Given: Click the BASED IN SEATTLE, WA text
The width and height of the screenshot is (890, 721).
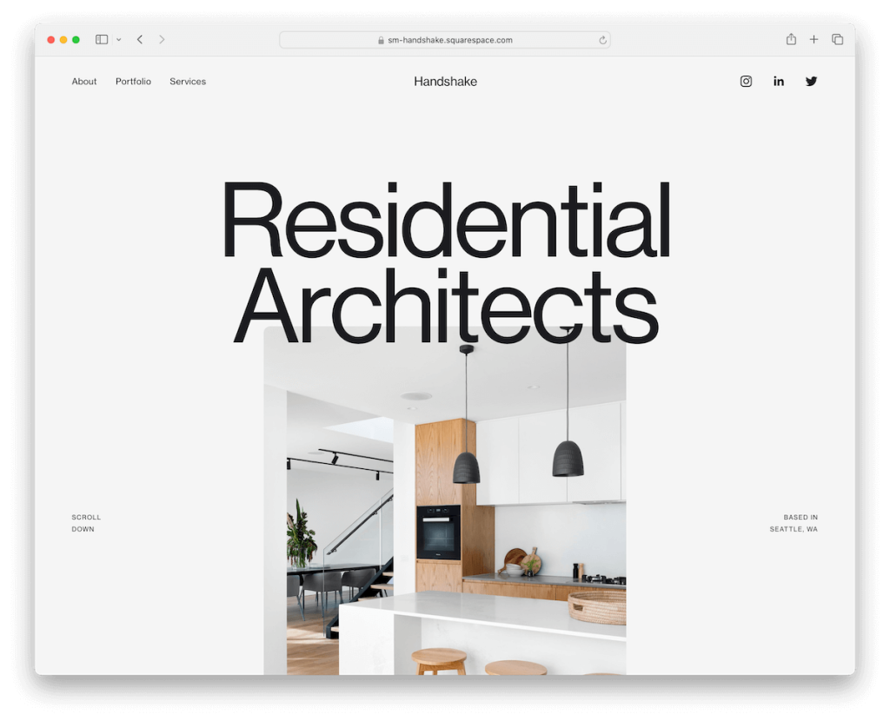Looking at the screenshot, I should click(x=794, y=523).
